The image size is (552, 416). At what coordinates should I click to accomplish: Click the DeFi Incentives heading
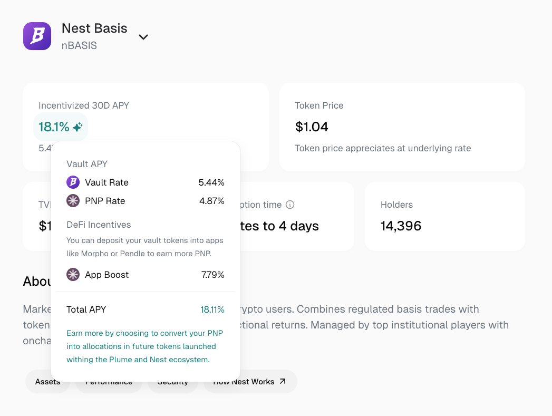99,225
